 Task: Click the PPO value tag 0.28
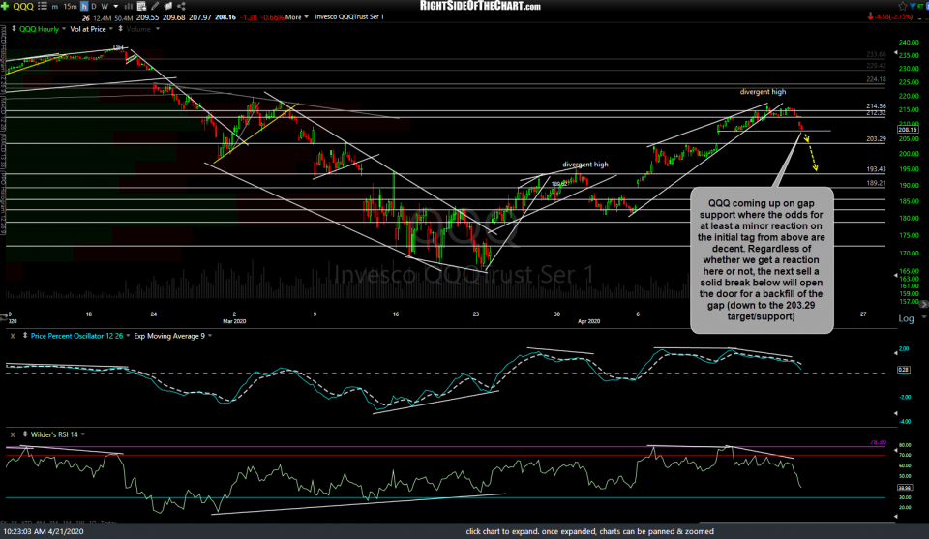tap(904, 370)
